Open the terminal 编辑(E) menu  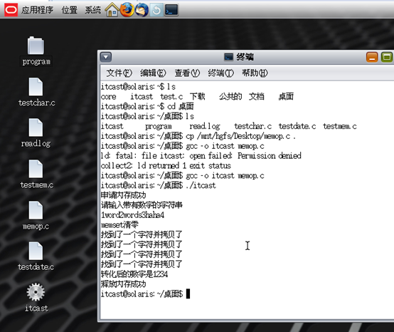[x=153, y=73]
